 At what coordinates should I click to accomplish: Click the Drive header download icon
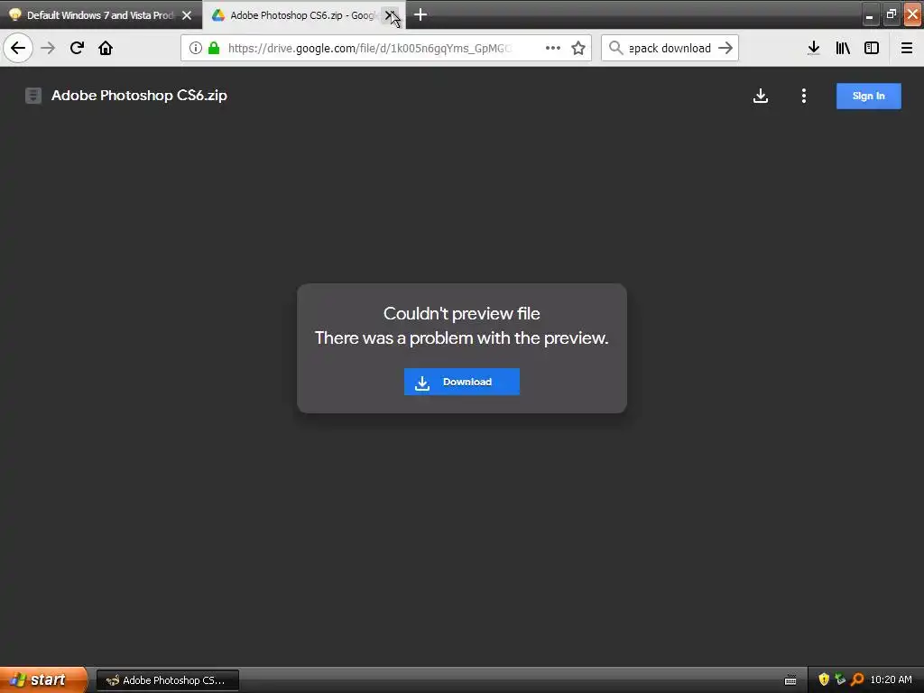[x=761, y=96]
